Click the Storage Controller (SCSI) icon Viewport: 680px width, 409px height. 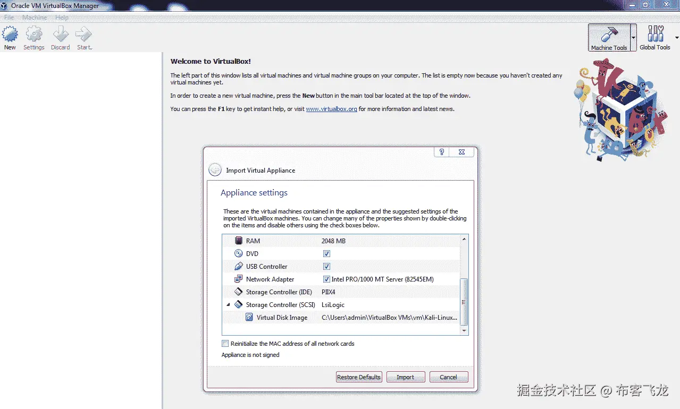(x=239, y=304)
